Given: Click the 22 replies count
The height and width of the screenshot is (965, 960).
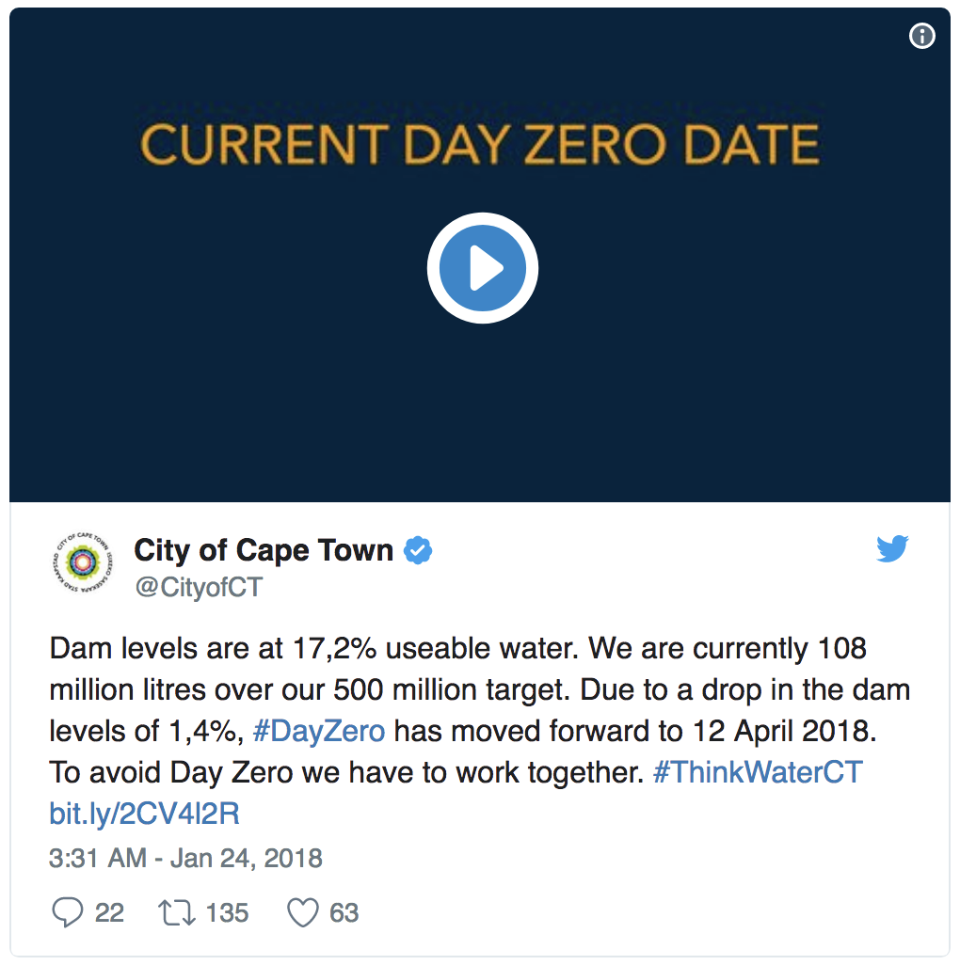Looking at the screenshot, I should (x=109, y=912).
